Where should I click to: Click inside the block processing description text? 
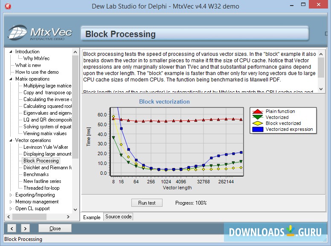coord(200,71)
